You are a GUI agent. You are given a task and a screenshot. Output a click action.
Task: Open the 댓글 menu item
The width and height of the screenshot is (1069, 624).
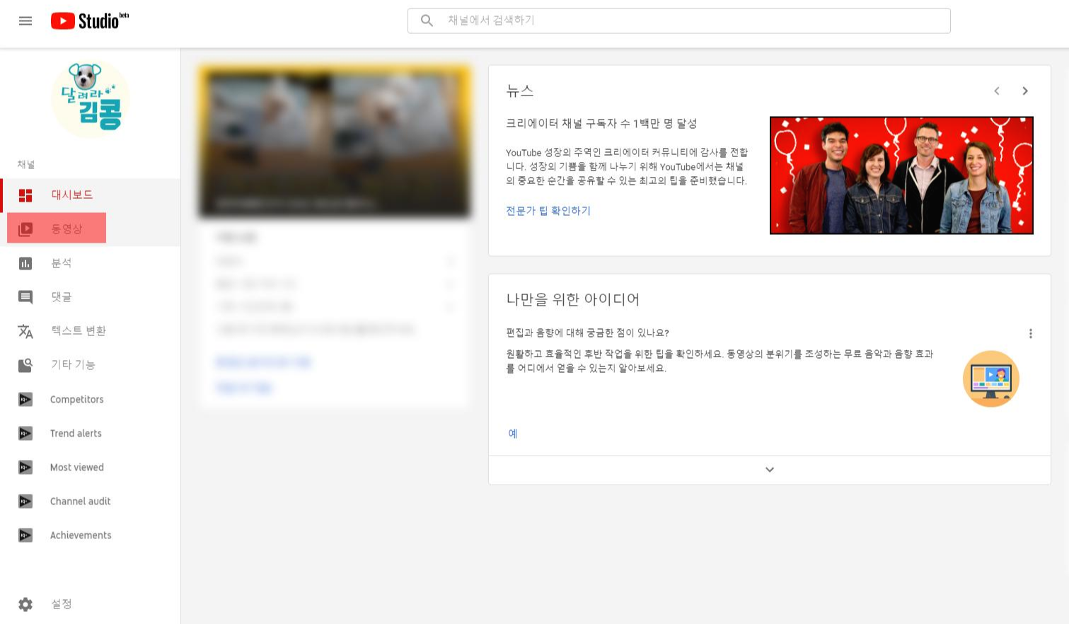[62, 296]
